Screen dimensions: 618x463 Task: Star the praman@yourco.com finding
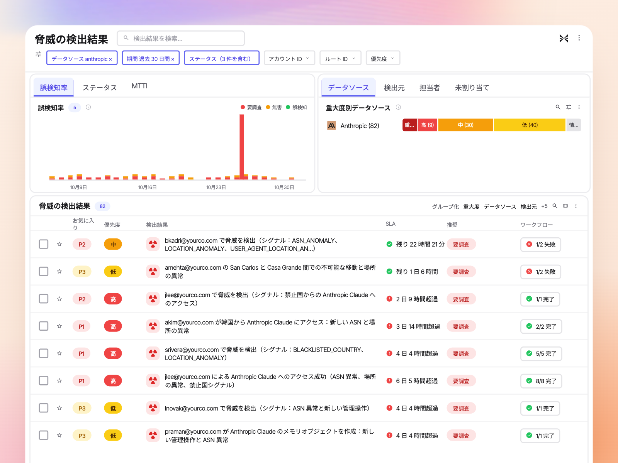59,435
